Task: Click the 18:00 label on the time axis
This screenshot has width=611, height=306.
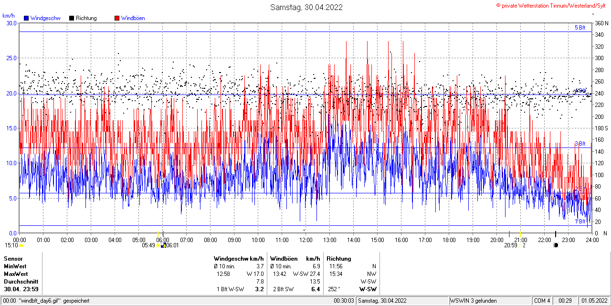Action: pyautogui.click(x=449, y=240)
